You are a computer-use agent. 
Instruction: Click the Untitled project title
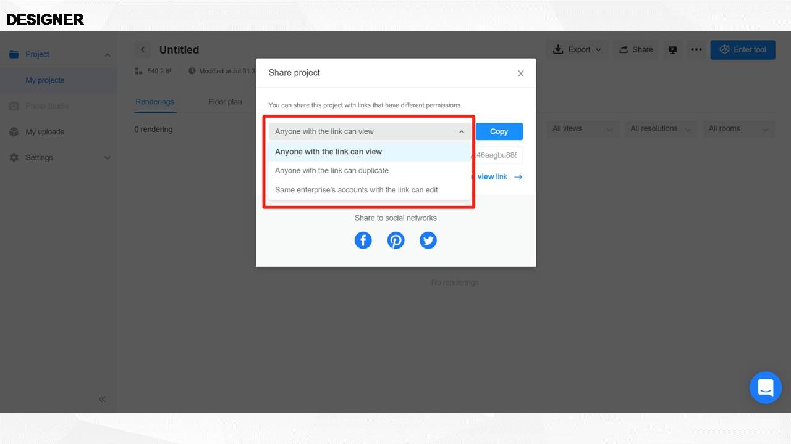179,50
